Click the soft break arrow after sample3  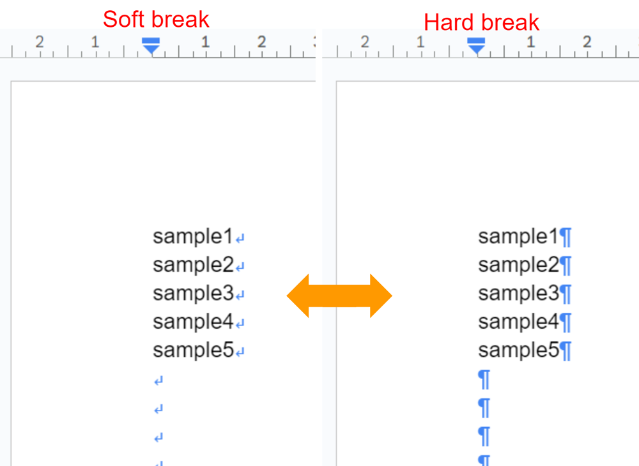[240, 295]
